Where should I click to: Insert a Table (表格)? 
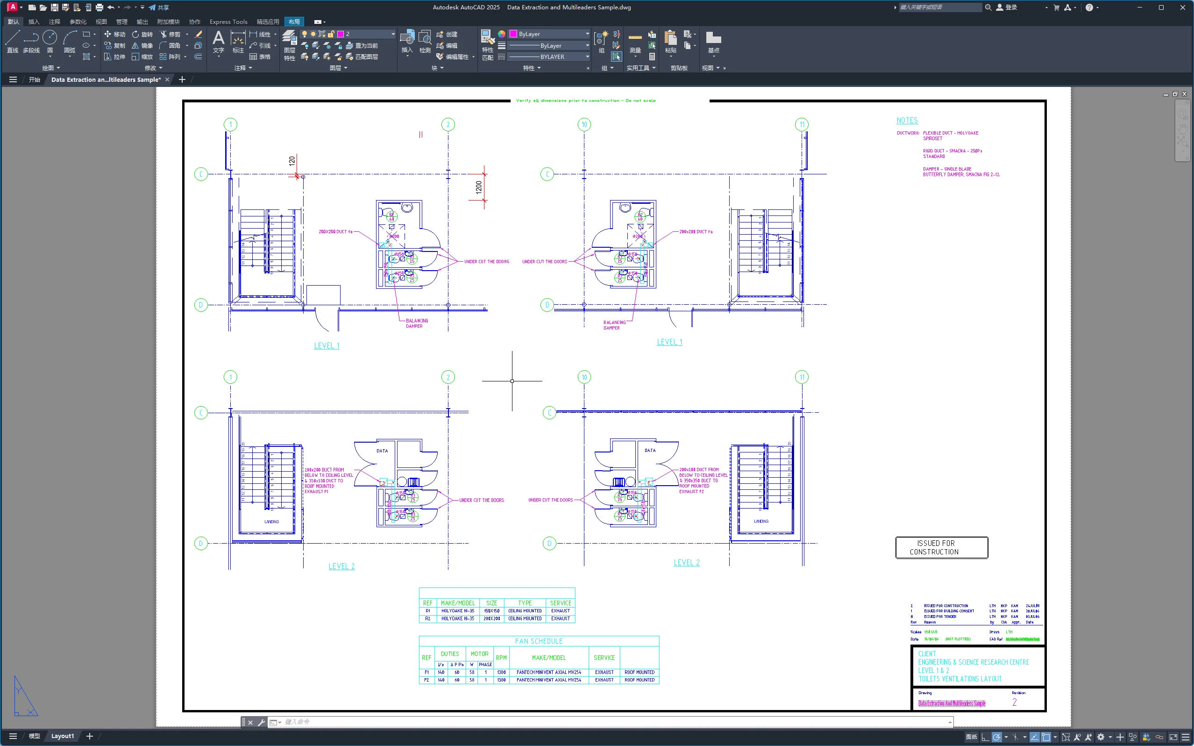coord(260,57)
